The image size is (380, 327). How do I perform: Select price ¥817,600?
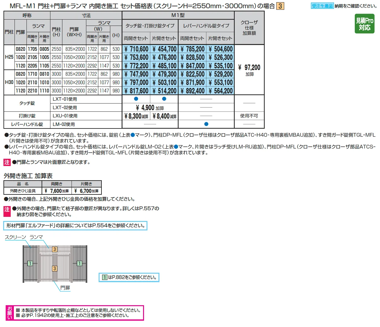click(x=136, y=91)
